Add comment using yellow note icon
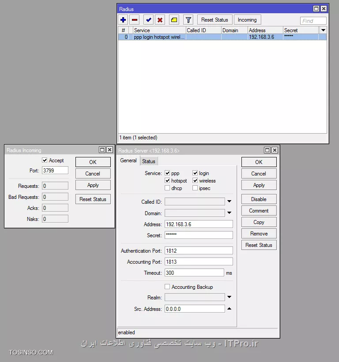The image size is (339, 362). point(174,20)
